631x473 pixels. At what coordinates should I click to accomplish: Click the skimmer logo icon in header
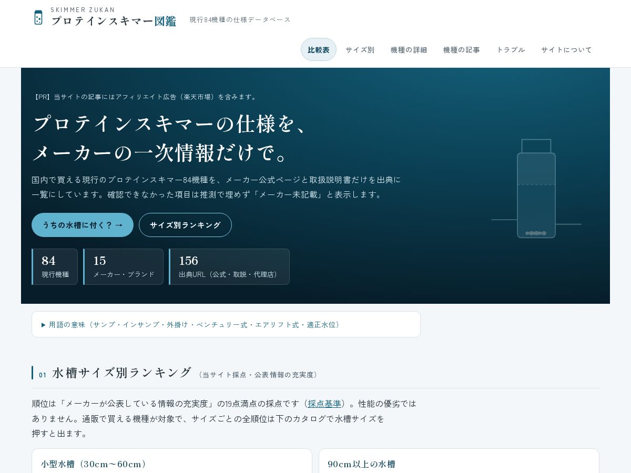38,17
